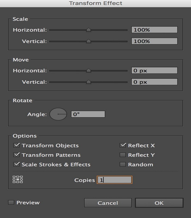Uncheck the Reflect X checkbox
191x218 pixels.
(123, 146)
